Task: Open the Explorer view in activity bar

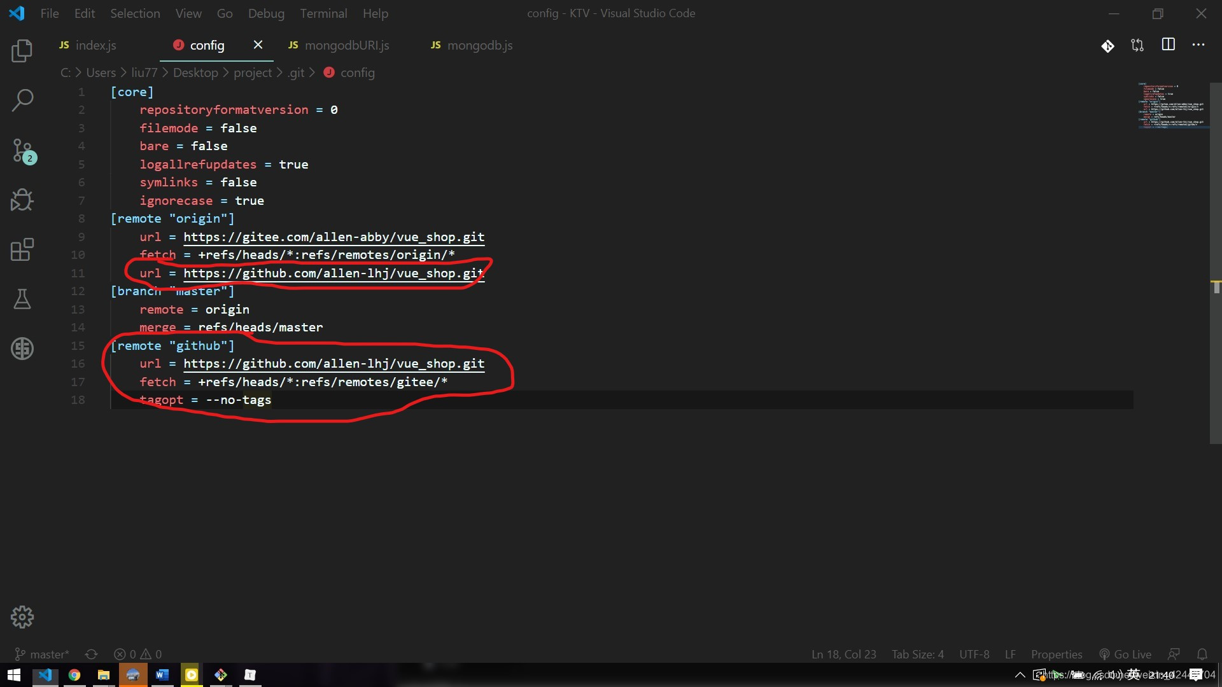Action: coord(22,51)
